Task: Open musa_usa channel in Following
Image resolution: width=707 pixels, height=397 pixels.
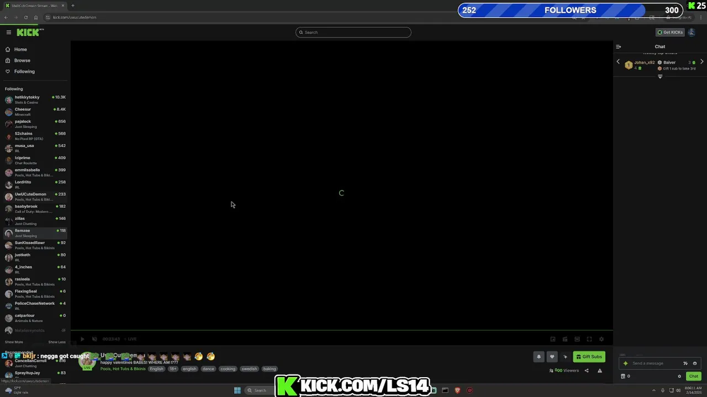Action: click(35, 148)
